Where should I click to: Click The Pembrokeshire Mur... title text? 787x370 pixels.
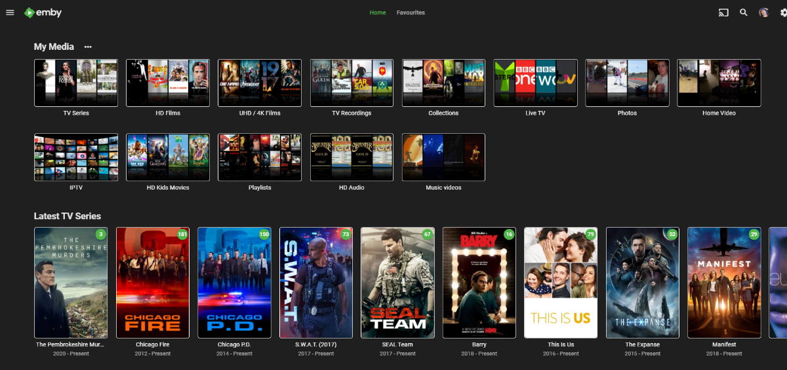[71, 344]
